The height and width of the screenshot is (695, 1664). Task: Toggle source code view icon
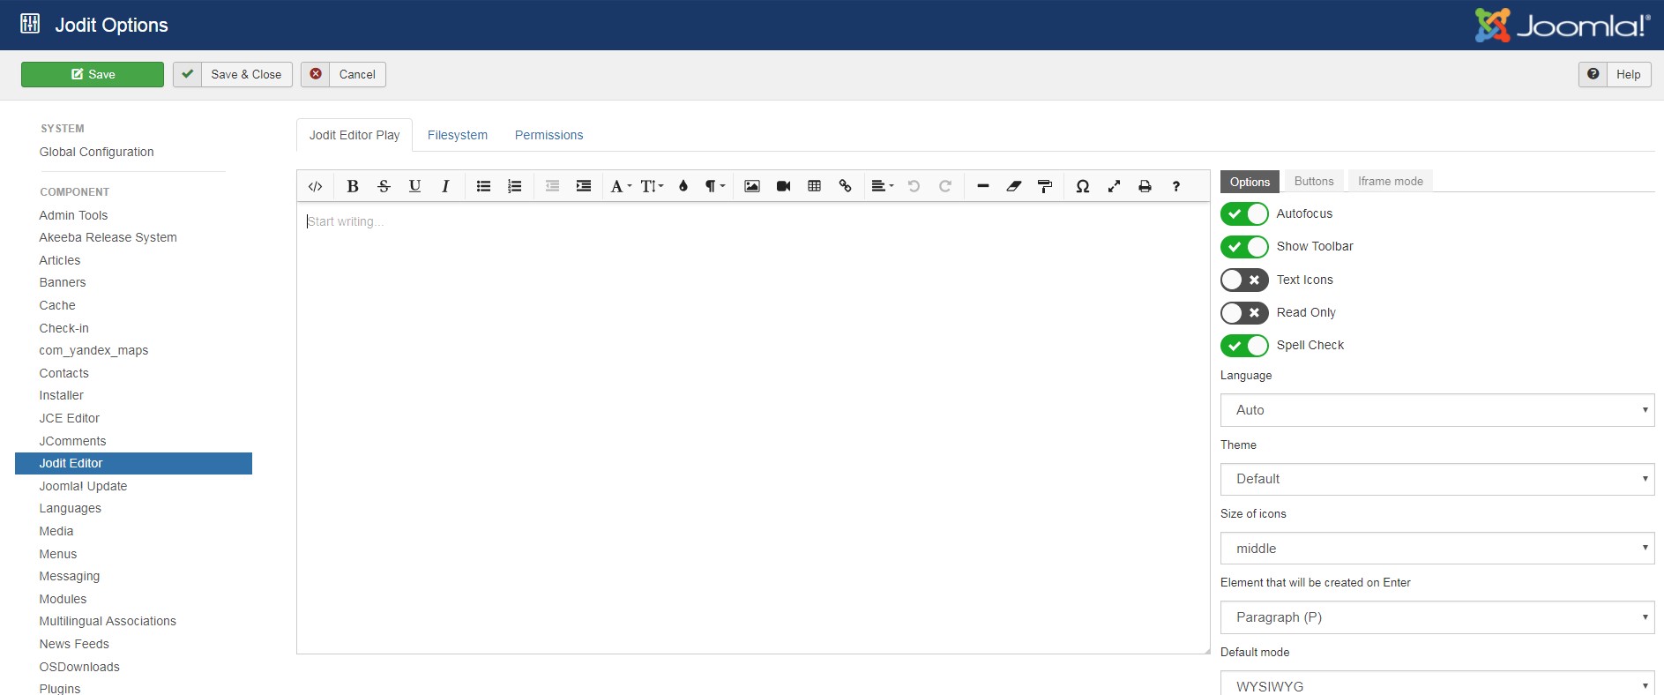click(315, 186)
